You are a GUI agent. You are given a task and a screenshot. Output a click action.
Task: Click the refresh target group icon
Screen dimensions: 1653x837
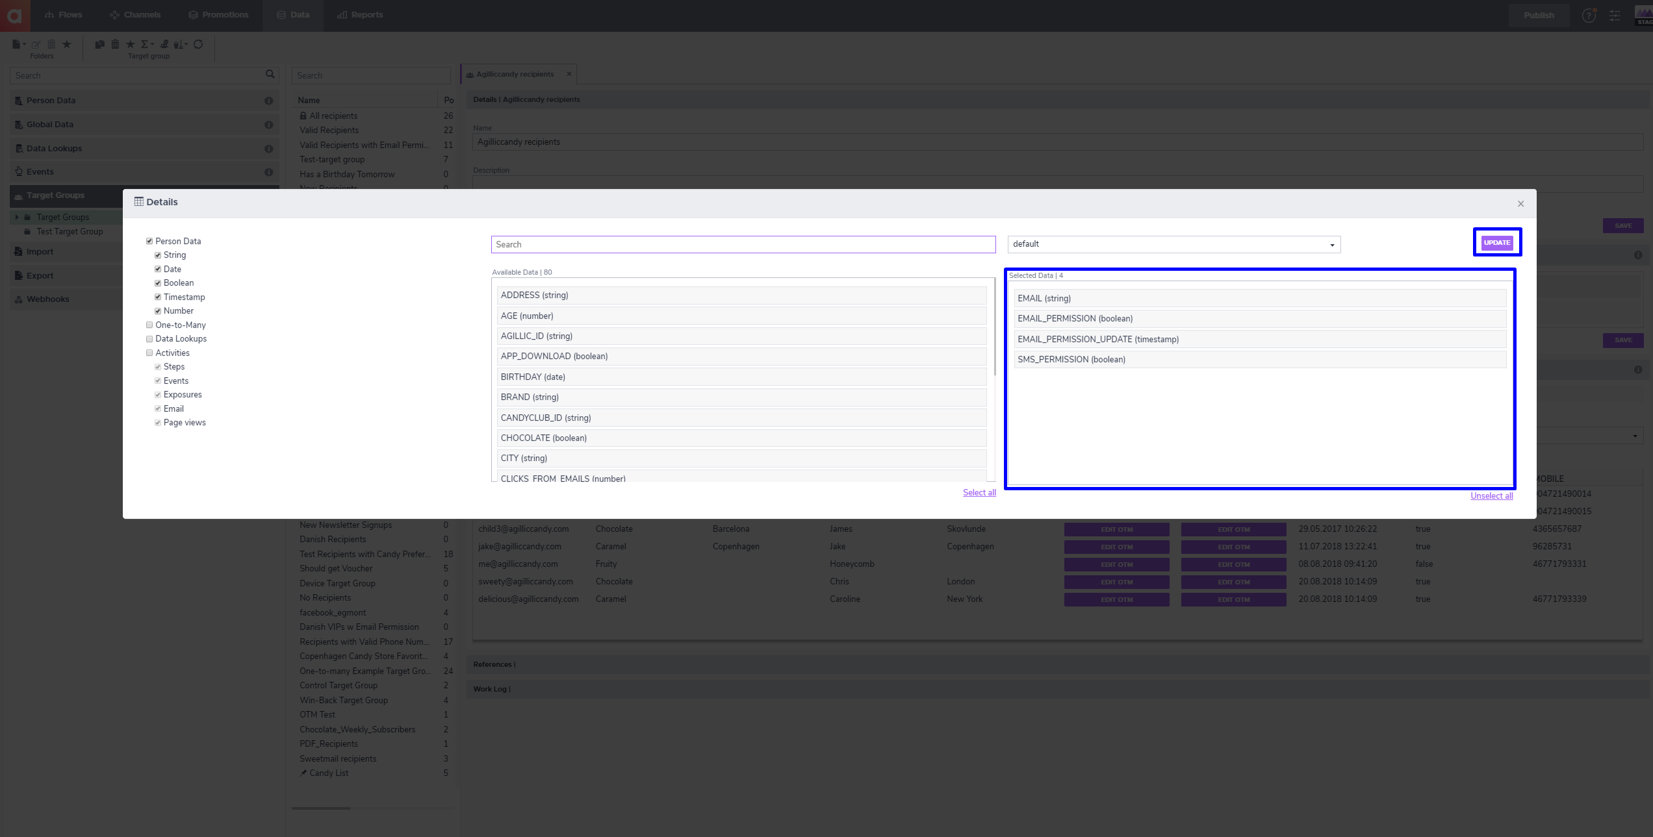pos(198,44)
